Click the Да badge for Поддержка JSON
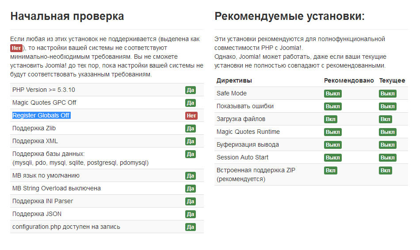This screenshot has width=420, height=250. 191,214
